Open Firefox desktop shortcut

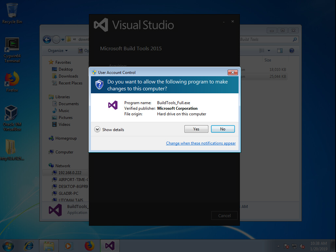[12, 81]
